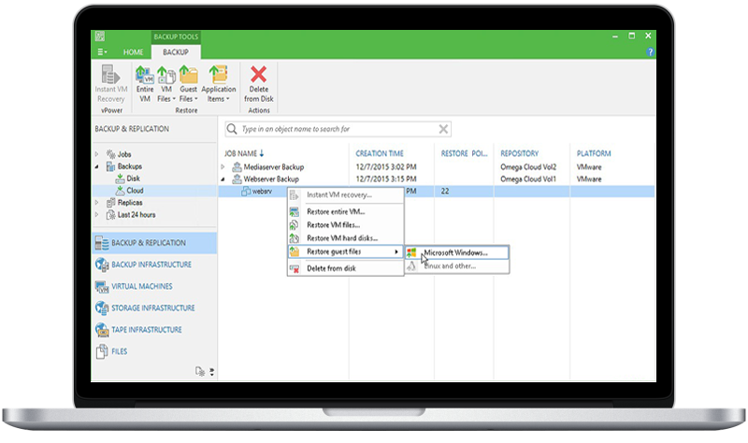Expand the Jobs tree node
The height and width of the screenshot is (443, 748).
tap(97, 154)
